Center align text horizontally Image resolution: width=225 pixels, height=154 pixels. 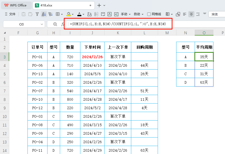click(x=191, y=14)
